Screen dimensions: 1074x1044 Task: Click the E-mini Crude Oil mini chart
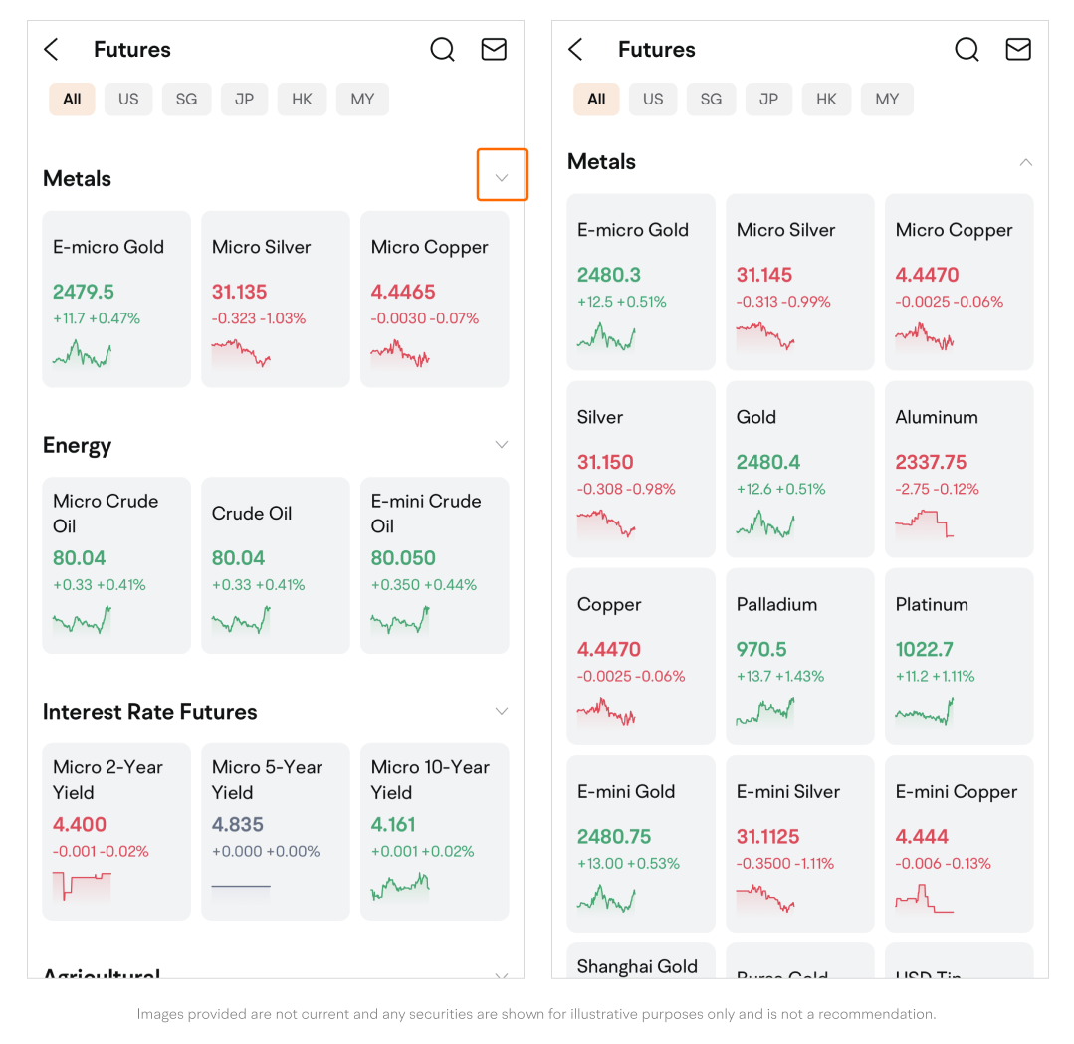coord(400,620)
